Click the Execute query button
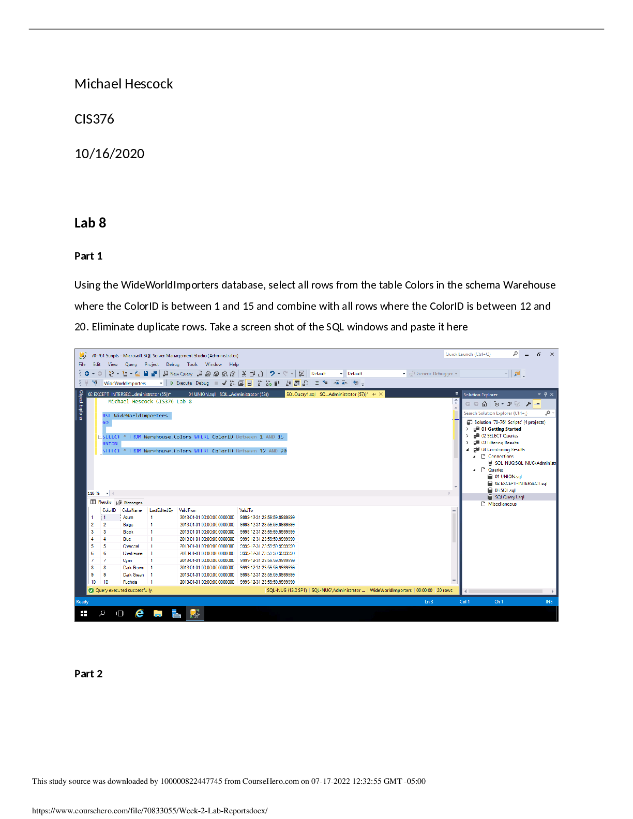Image resolution: width=633 pixels, height=819 pixels. [181, 383]
